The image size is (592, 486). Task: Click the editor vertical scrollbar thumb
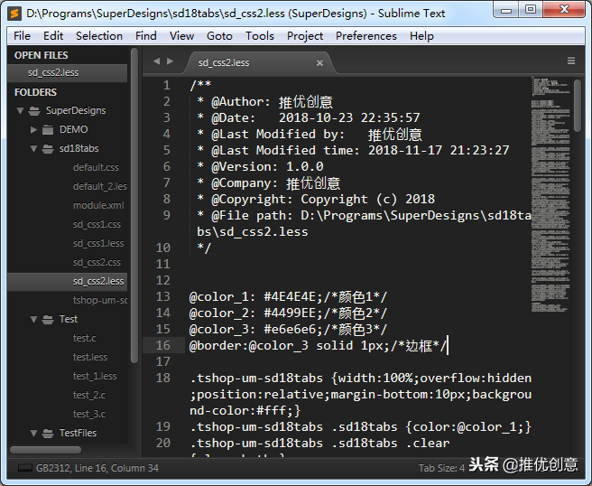click(x=578, y=106)
